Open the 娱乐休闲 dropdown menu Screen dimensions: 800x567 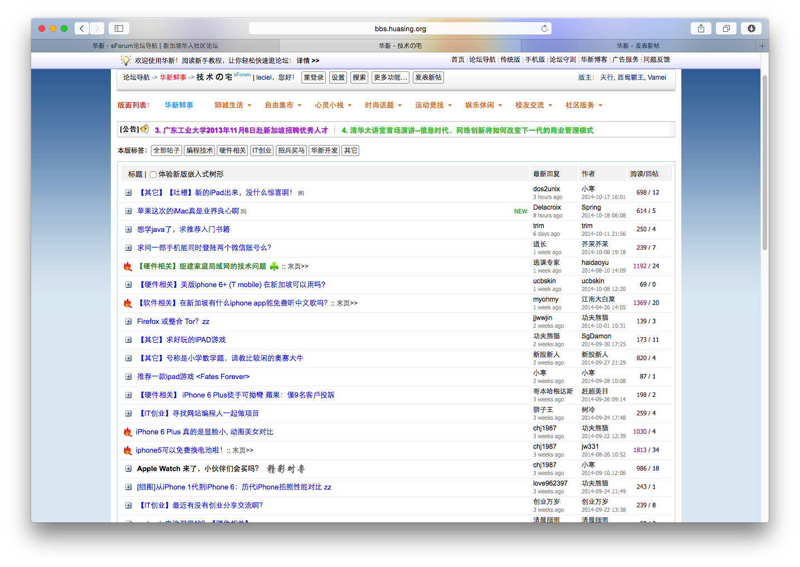coord(484,105)
